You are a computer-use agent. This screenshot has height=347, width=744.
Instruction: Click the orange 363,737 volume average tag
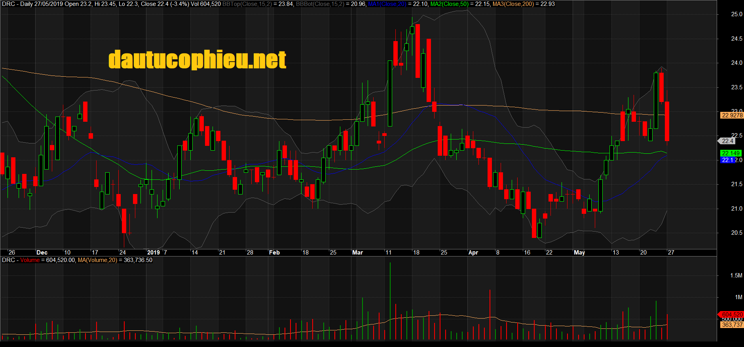[x=732, y=325]
